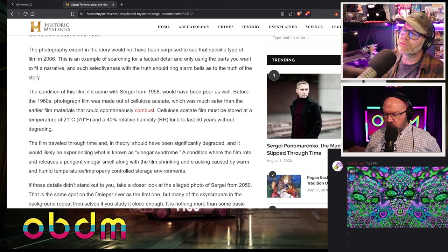Click the Cretched username in chat
The image size is (448, 252).
[x=356, y=163]
